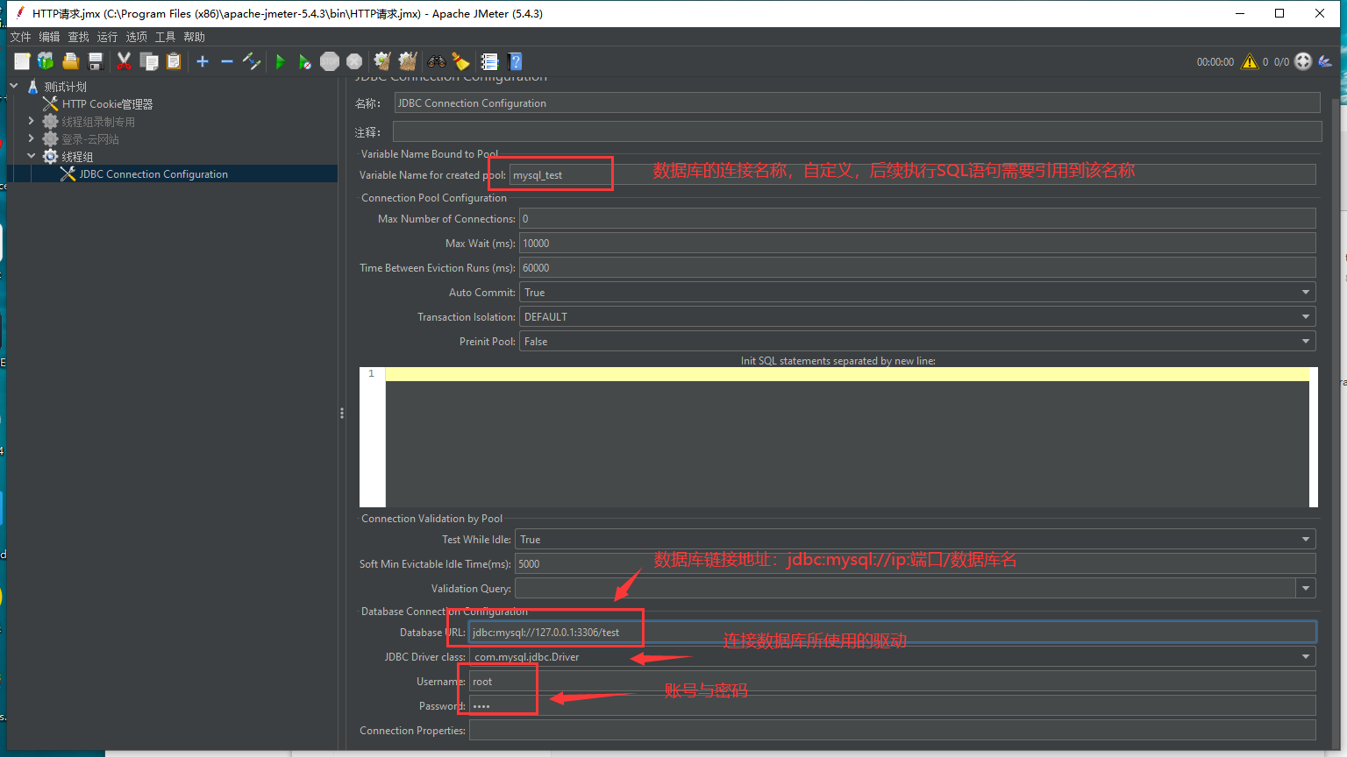Click Time Between Eviction Runs field

917,267
